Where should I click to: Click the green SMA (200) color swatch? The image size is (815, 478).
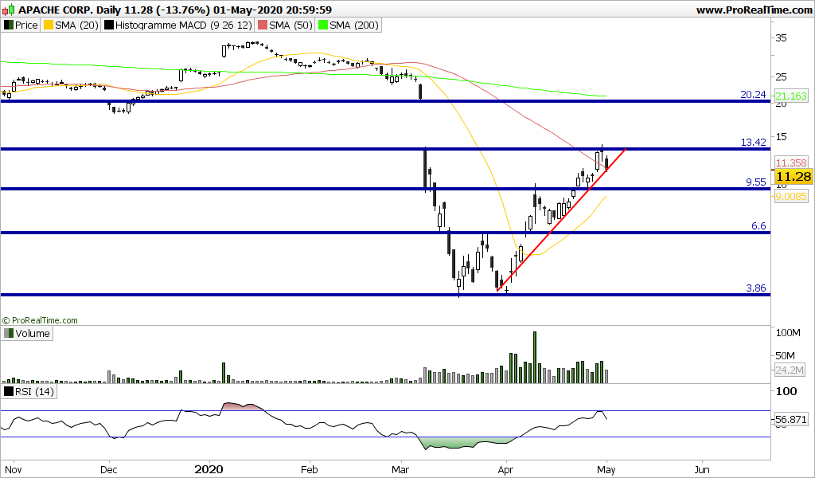point(323,25)
